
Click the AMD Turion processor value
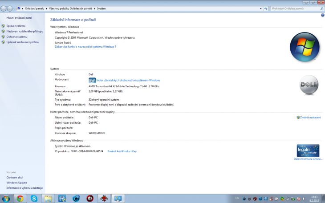pos(124,86)
